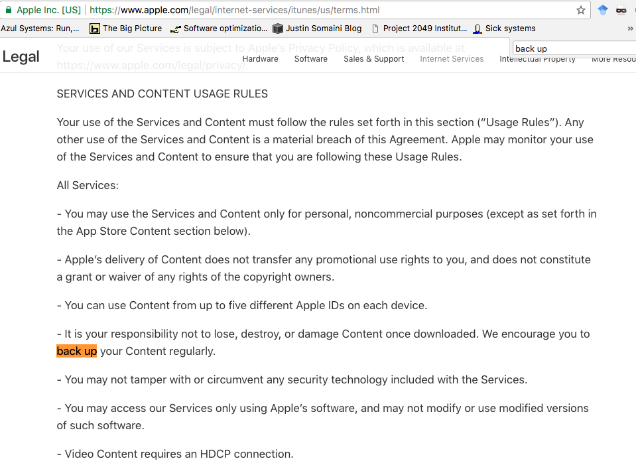Open the dark glasses extension icon
The width and height of the screenshot is (636, 469).
(621, 10)
